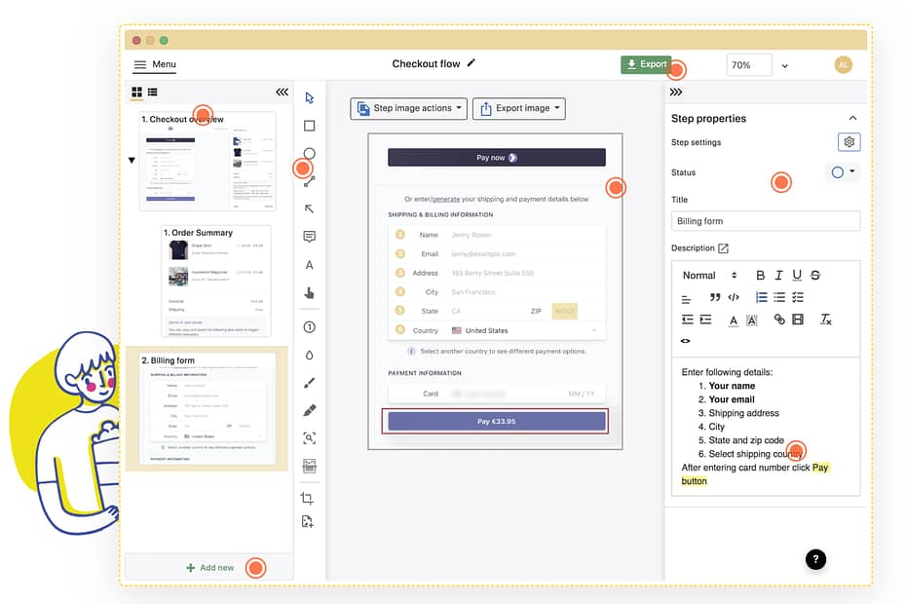The width and height of the screenshot is (906, 604).
Task: Open Export image dropdown
Action: [519, 108]
